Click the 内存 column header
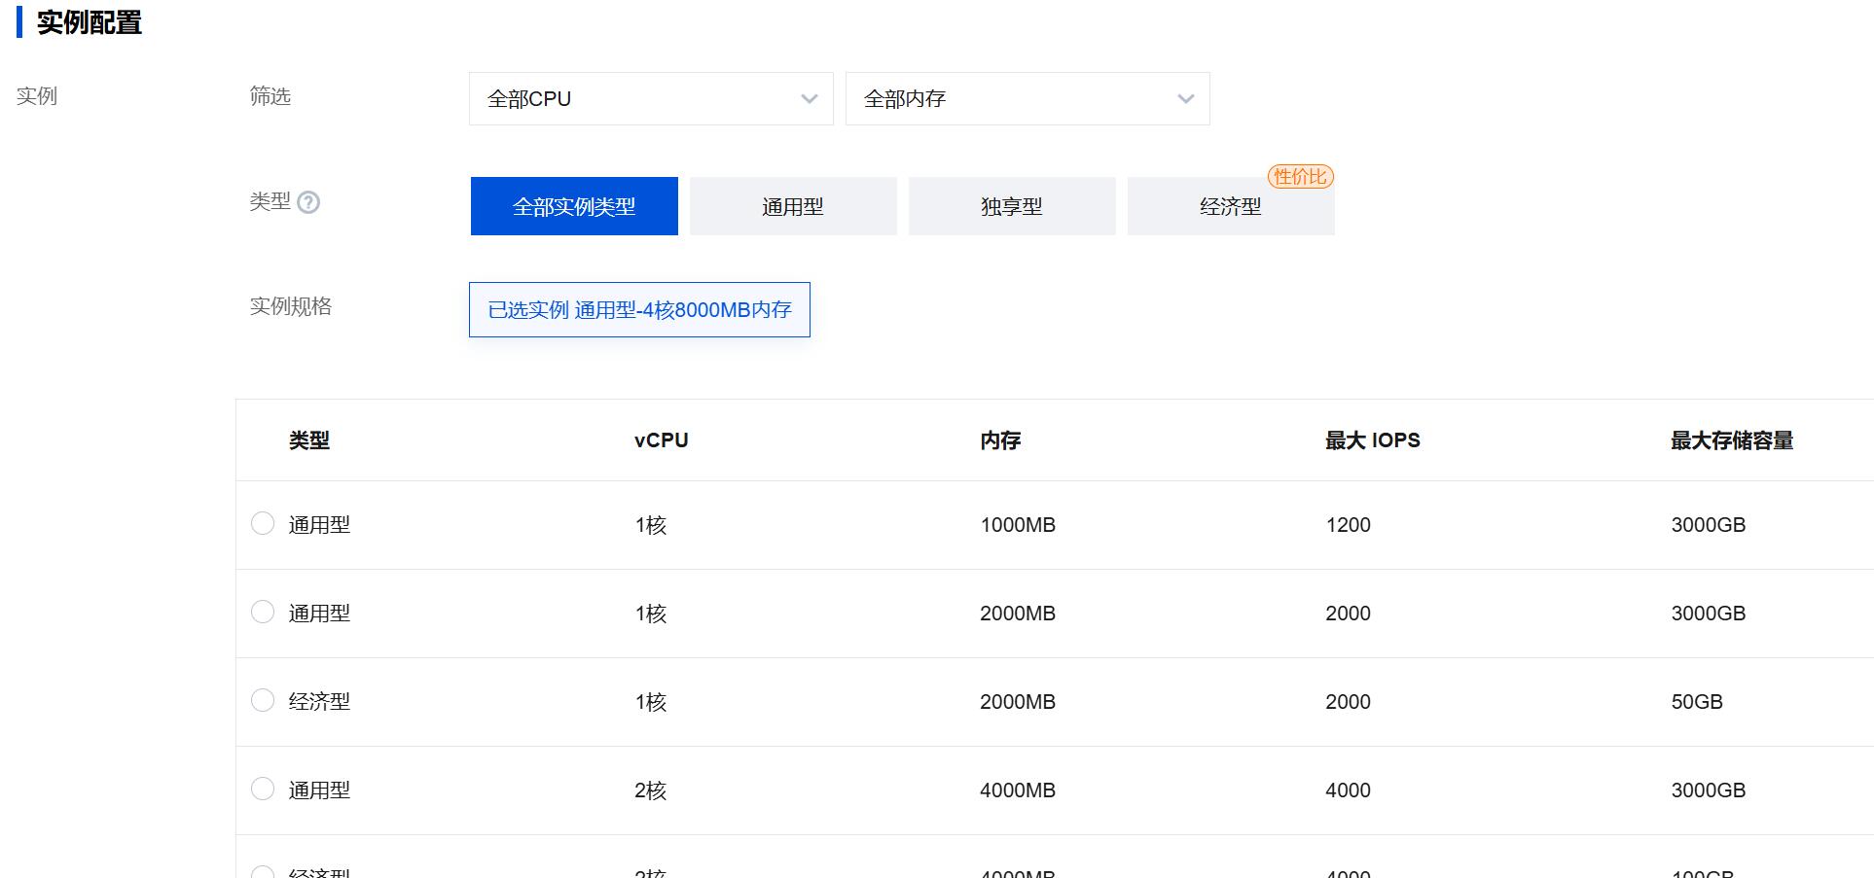The width and height of the screenshot is (1874, 878). 1000,440
